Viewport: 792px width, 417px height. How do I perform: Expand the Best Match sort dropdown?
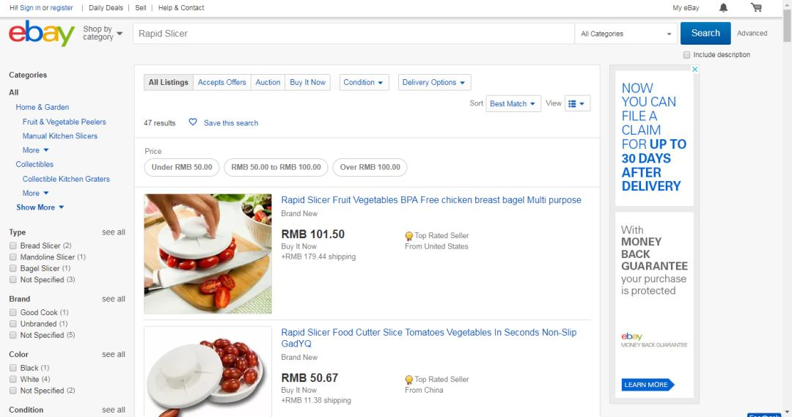[514, 104]
